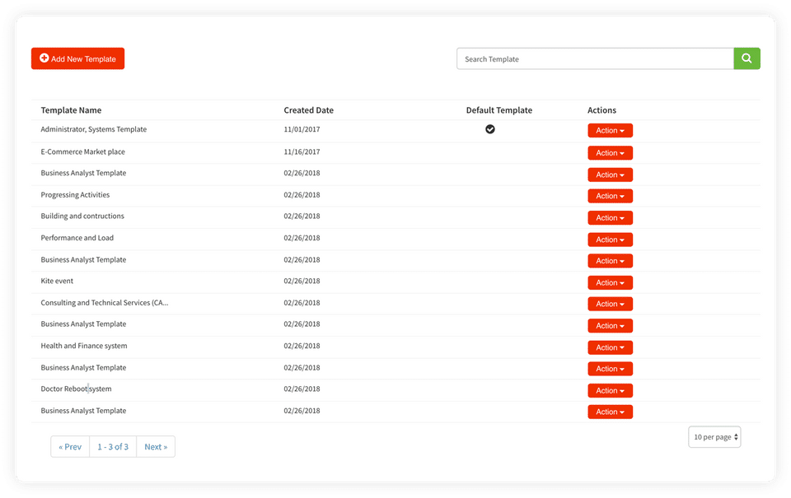
Task: Open Action dropdown for Health and Finance system
Action: 610,347
